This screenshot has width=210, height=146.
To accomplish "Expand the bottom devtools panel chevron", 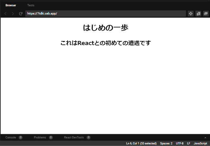I will point(205,138).
